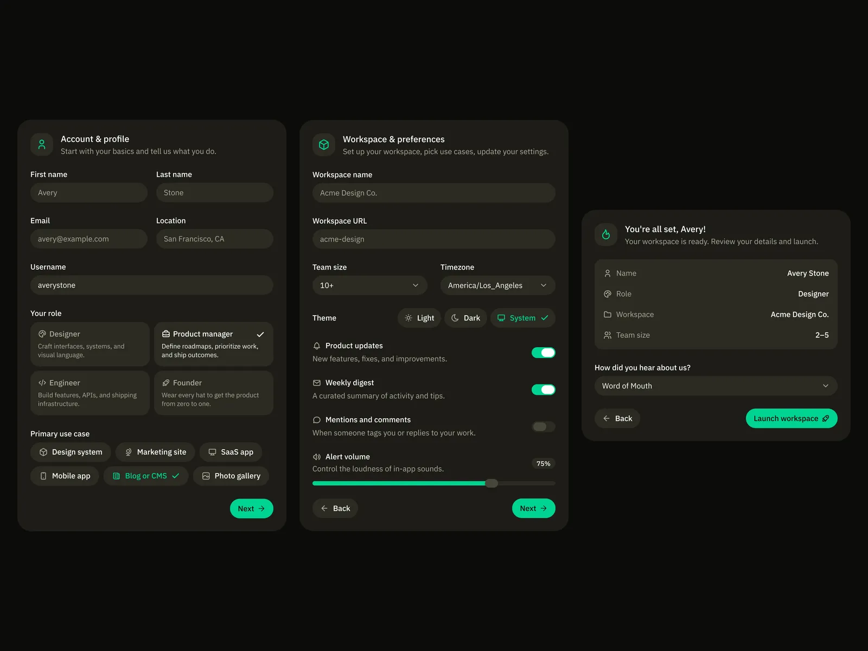
Task: Open the Team size dropdown
Action: 369,285
